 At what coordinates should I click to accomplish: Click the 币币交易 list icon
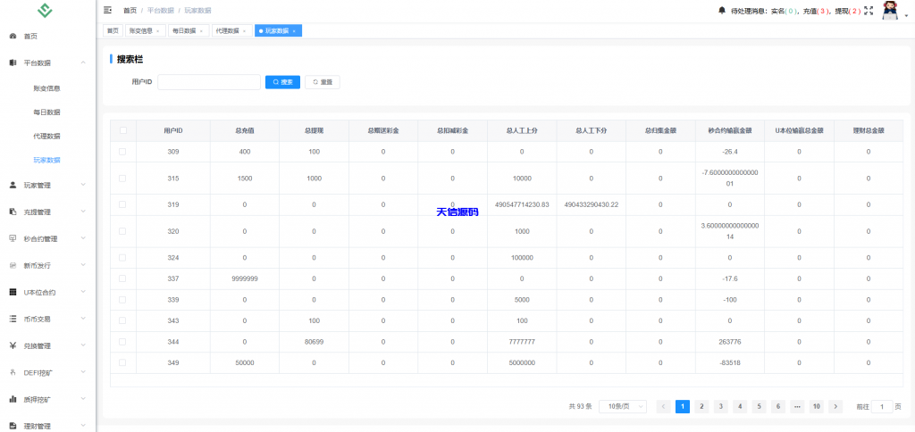pyautogui.click(x=13, y=319)
